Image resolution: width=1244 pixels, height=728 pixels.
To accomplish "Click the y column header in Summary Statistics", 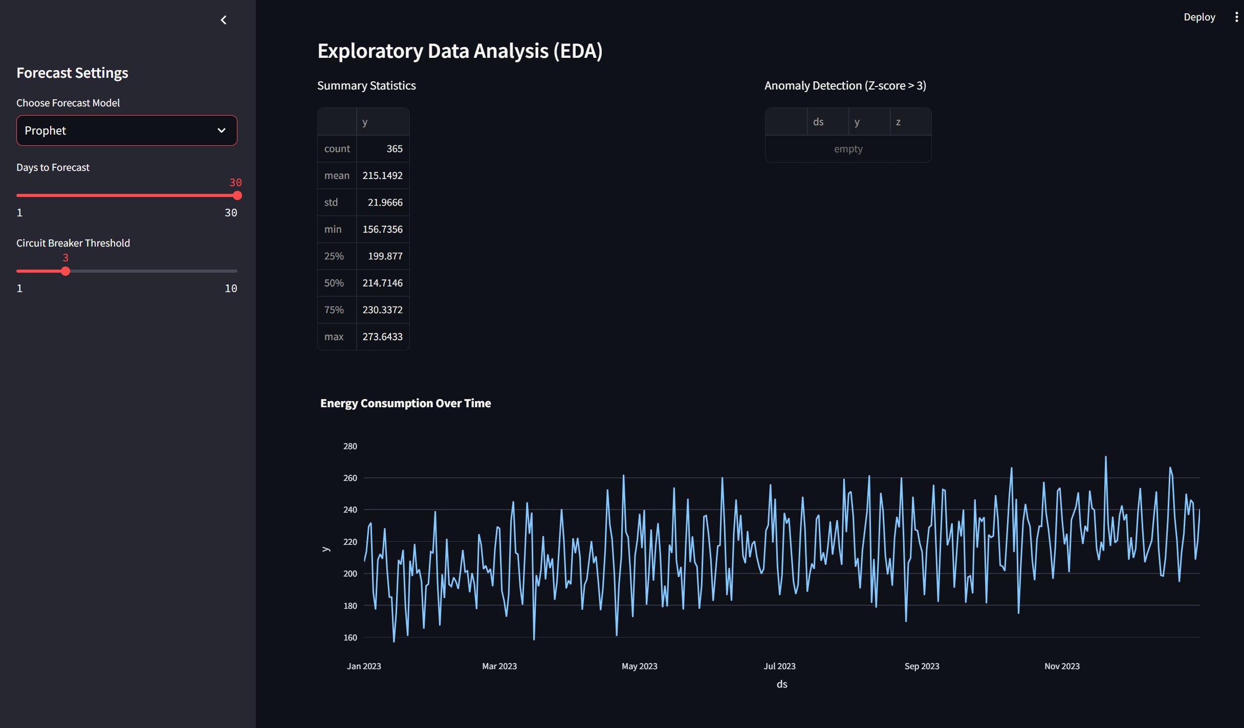I will (382, 122).
